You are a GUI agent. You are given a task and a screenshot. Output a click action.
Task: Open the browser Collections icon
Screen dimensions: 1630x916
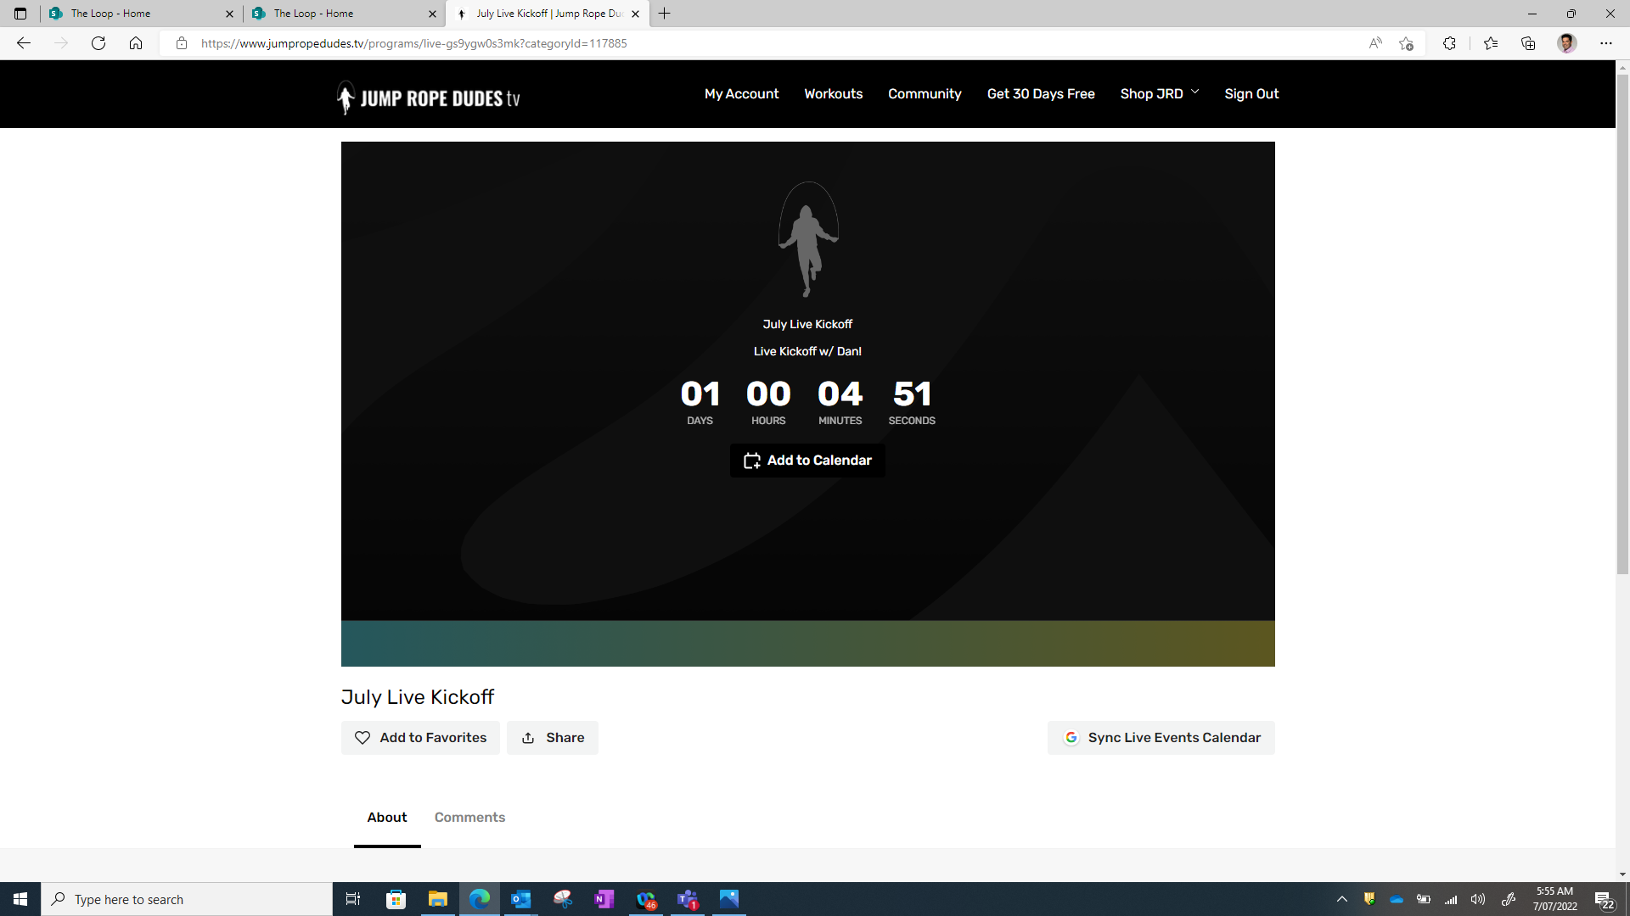(1528, 43)
